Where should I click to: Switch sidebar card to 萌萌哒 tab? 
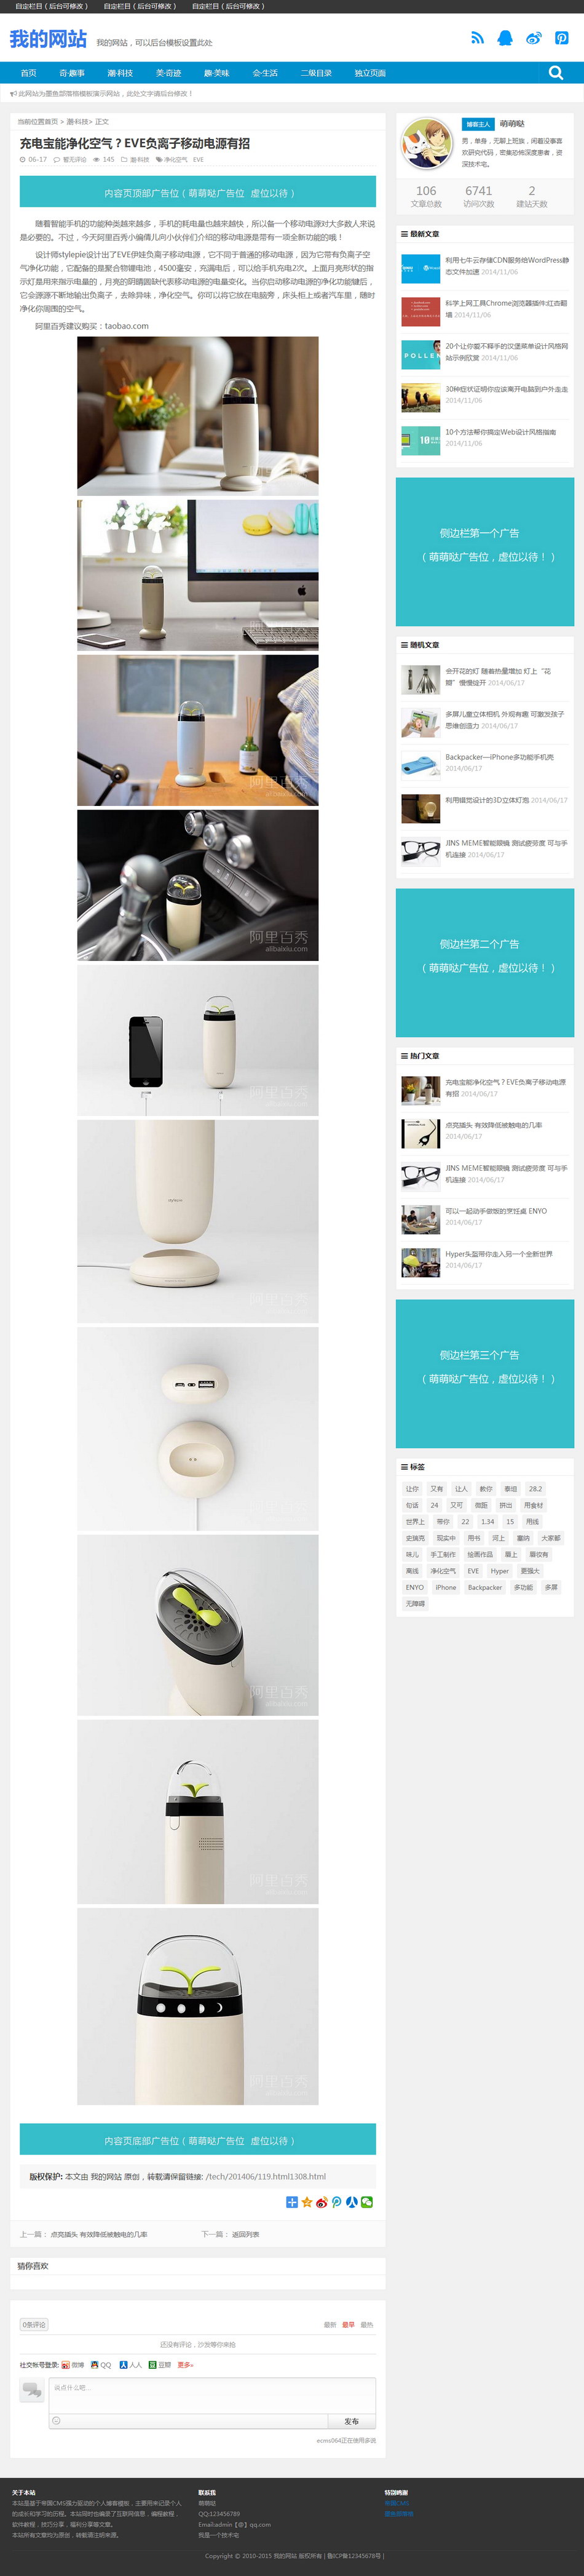[x=512, y=124]
